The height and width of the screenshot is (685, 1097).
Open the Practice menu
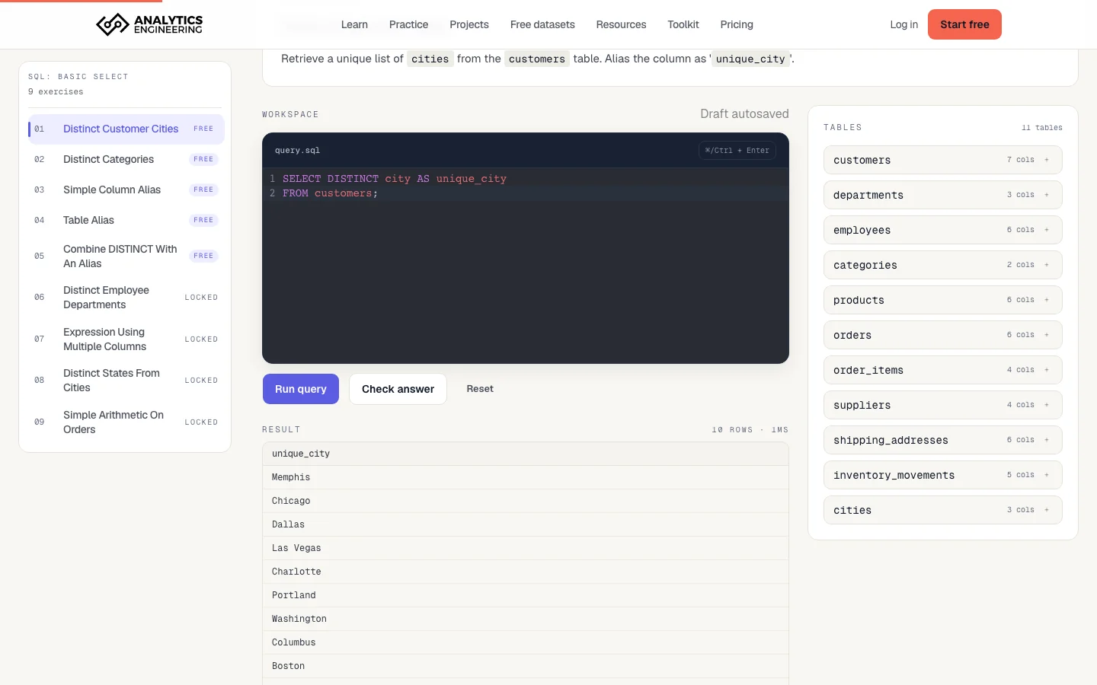408,24
